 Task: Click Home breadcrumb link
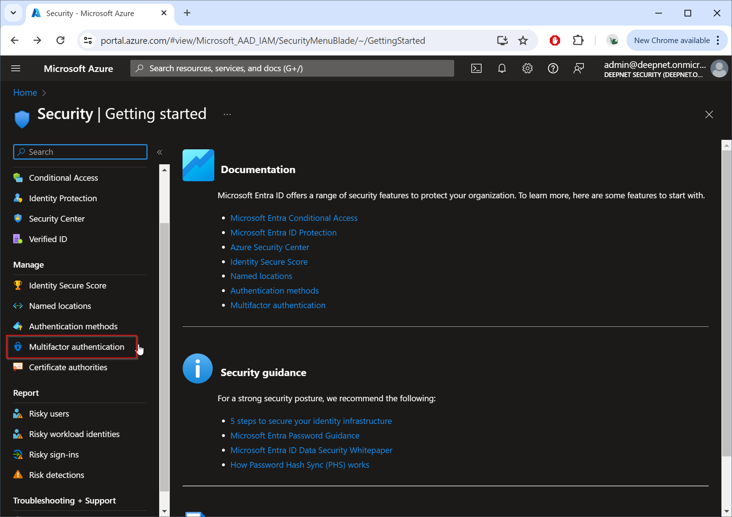tap(25, 93)
